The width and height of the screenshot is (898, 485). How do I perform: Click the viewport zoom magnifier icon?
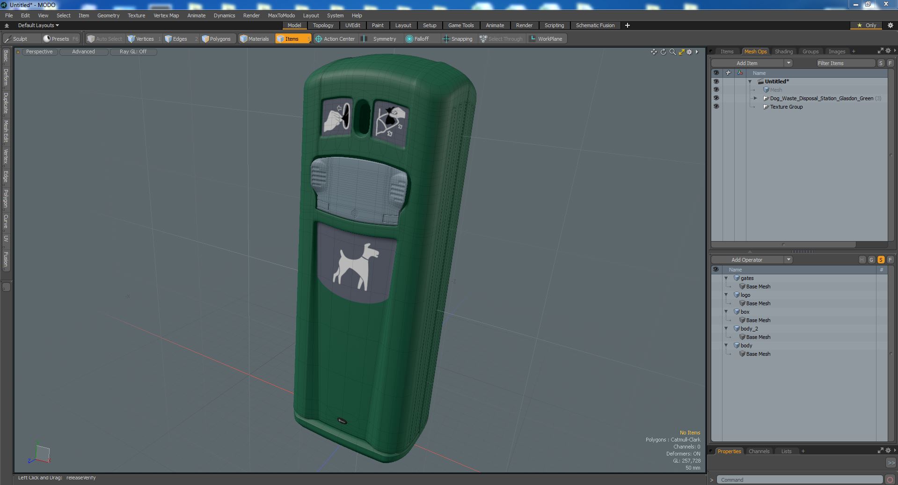click(672, 52)
